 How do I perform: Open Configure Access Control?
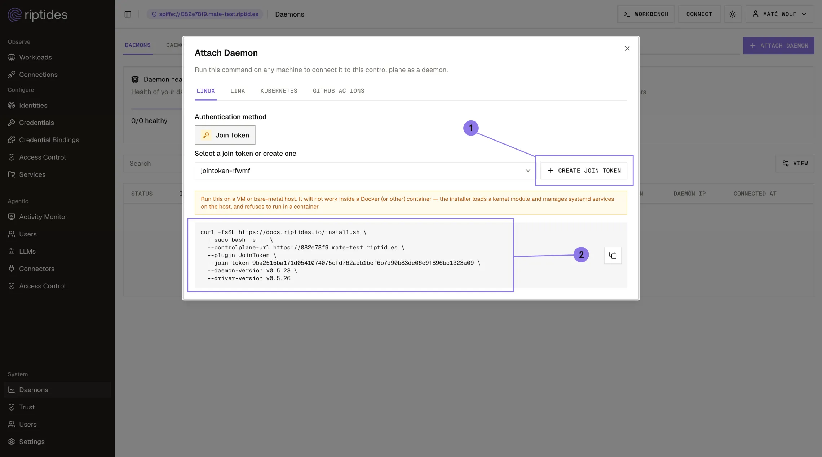point(42,157)
